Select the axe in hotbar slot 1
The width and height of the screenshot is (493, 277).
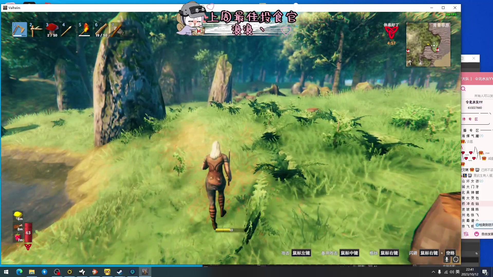click(x=20, y=29)
